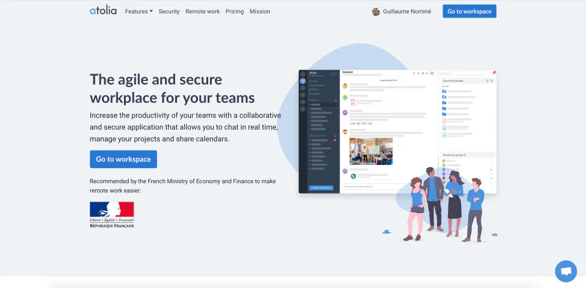Click Go to workspace under the hero paragraph
Screen dimensions: 586x288
(x=123, y=159)
